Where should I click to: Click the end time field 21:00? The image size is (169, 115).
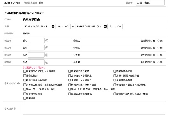[115, 27]
